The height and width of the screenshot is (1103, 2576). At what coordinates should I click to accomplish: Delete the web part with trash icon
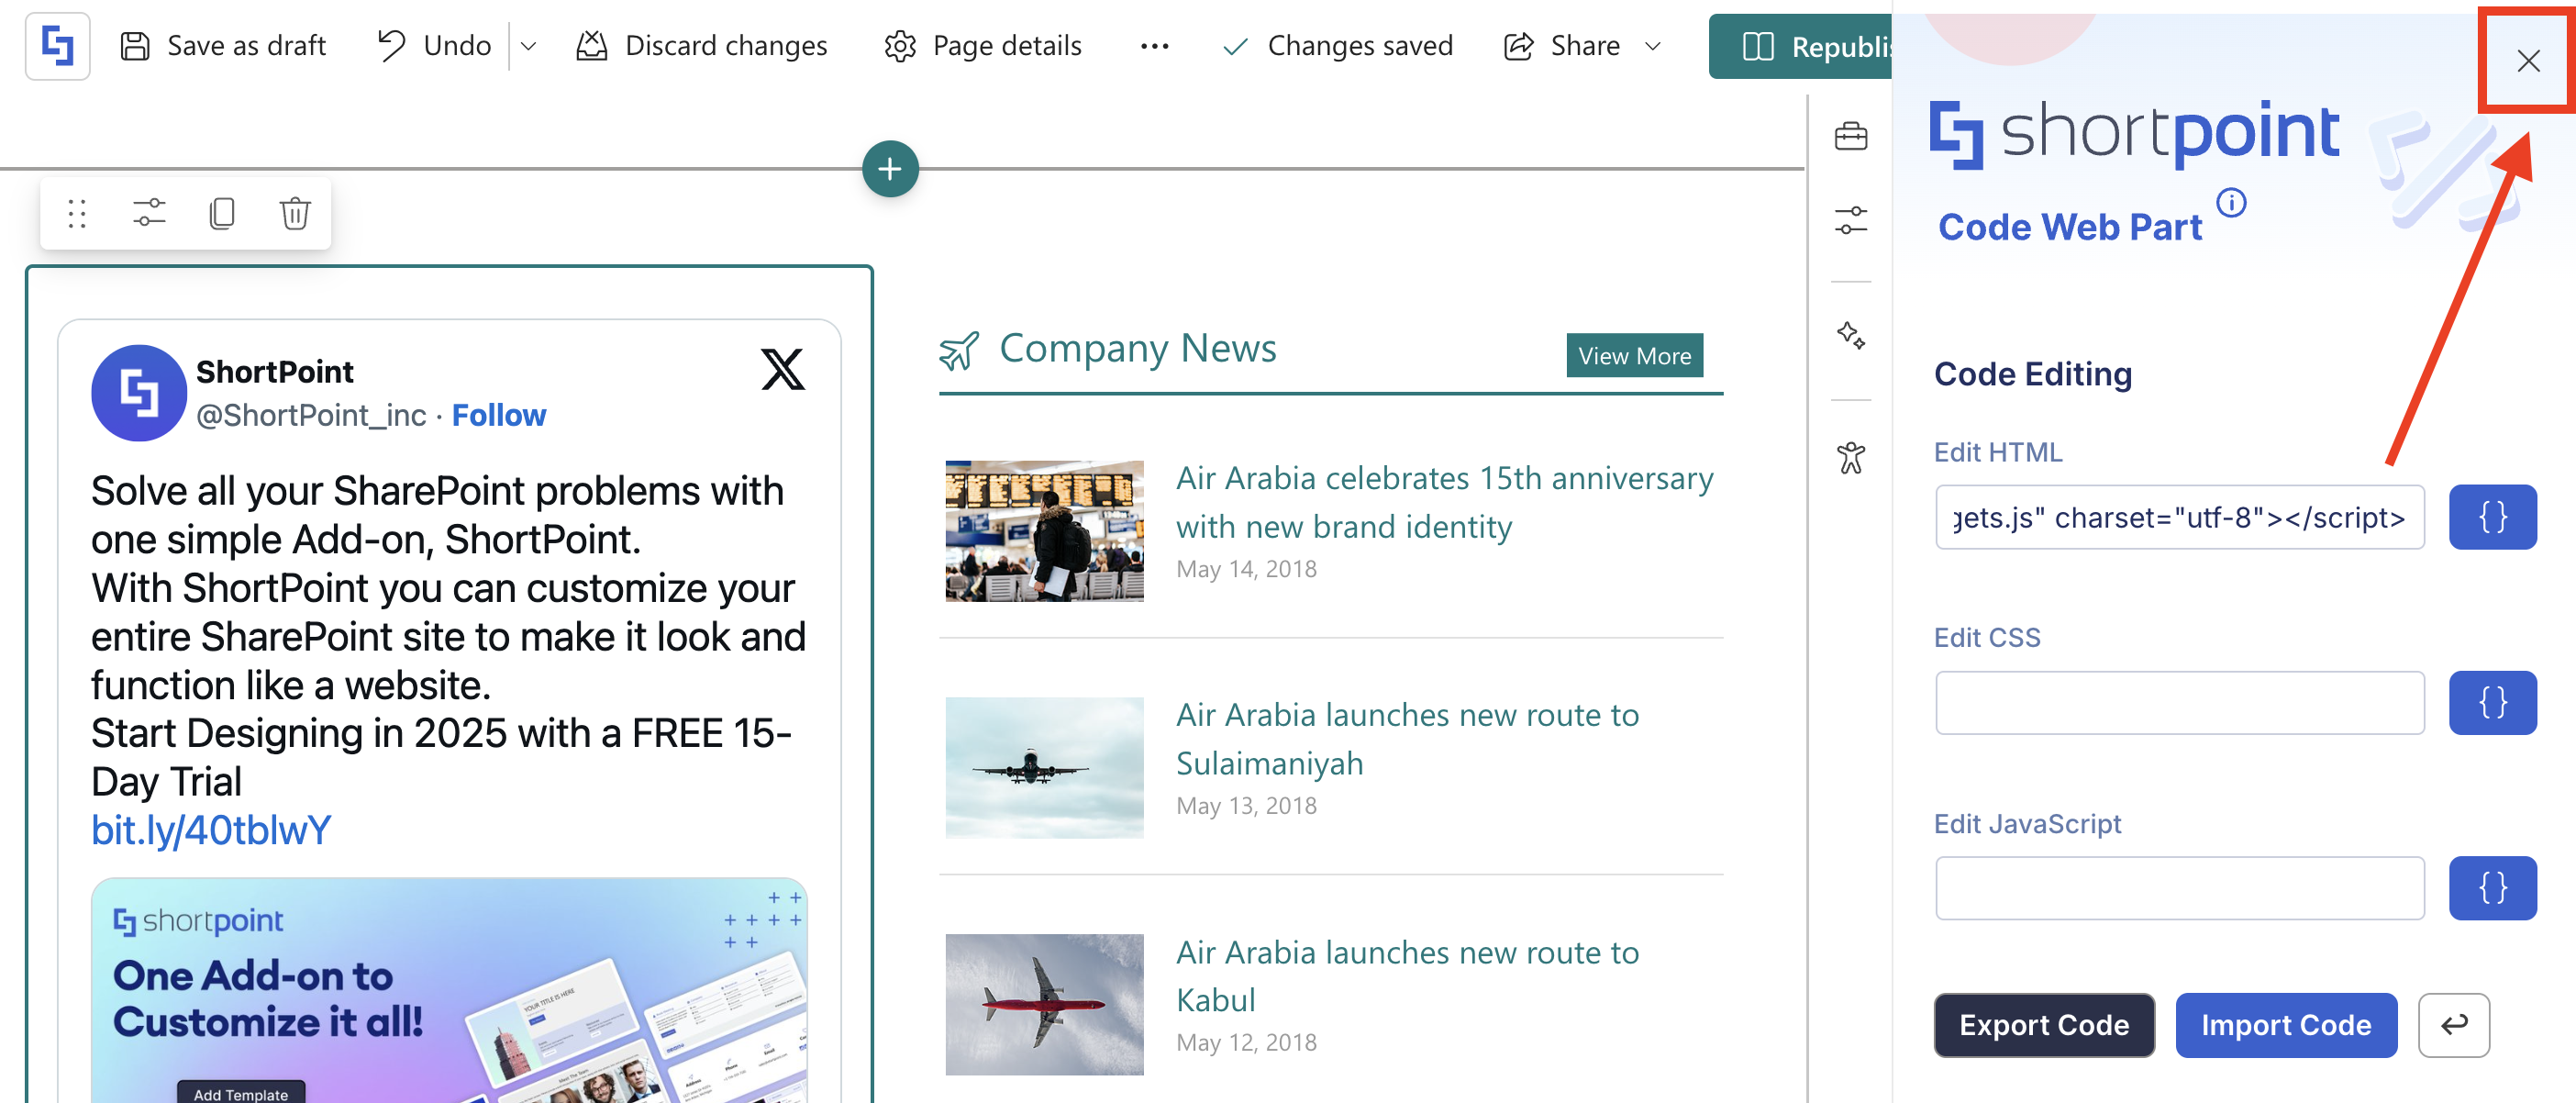[x=295, y=213]
